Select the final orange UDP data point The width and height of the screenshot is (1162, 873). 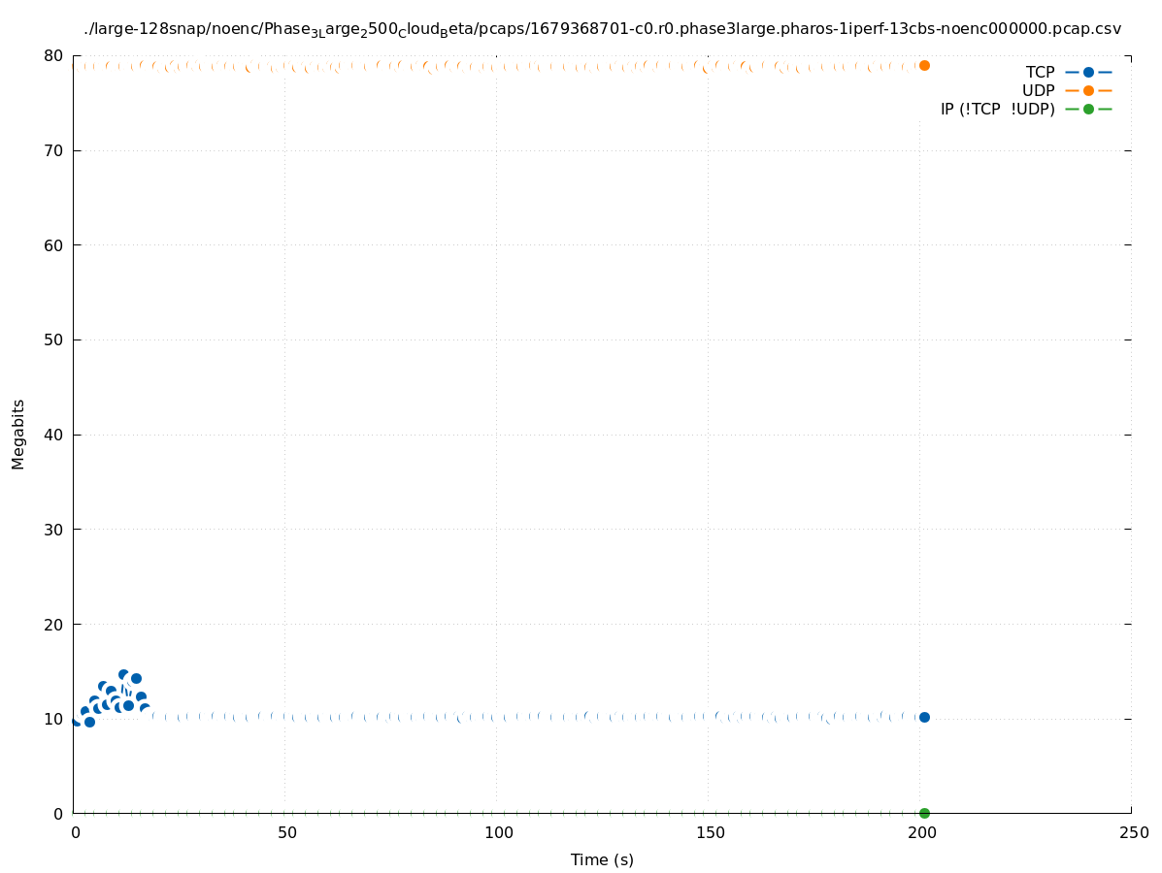coord(924,65)
